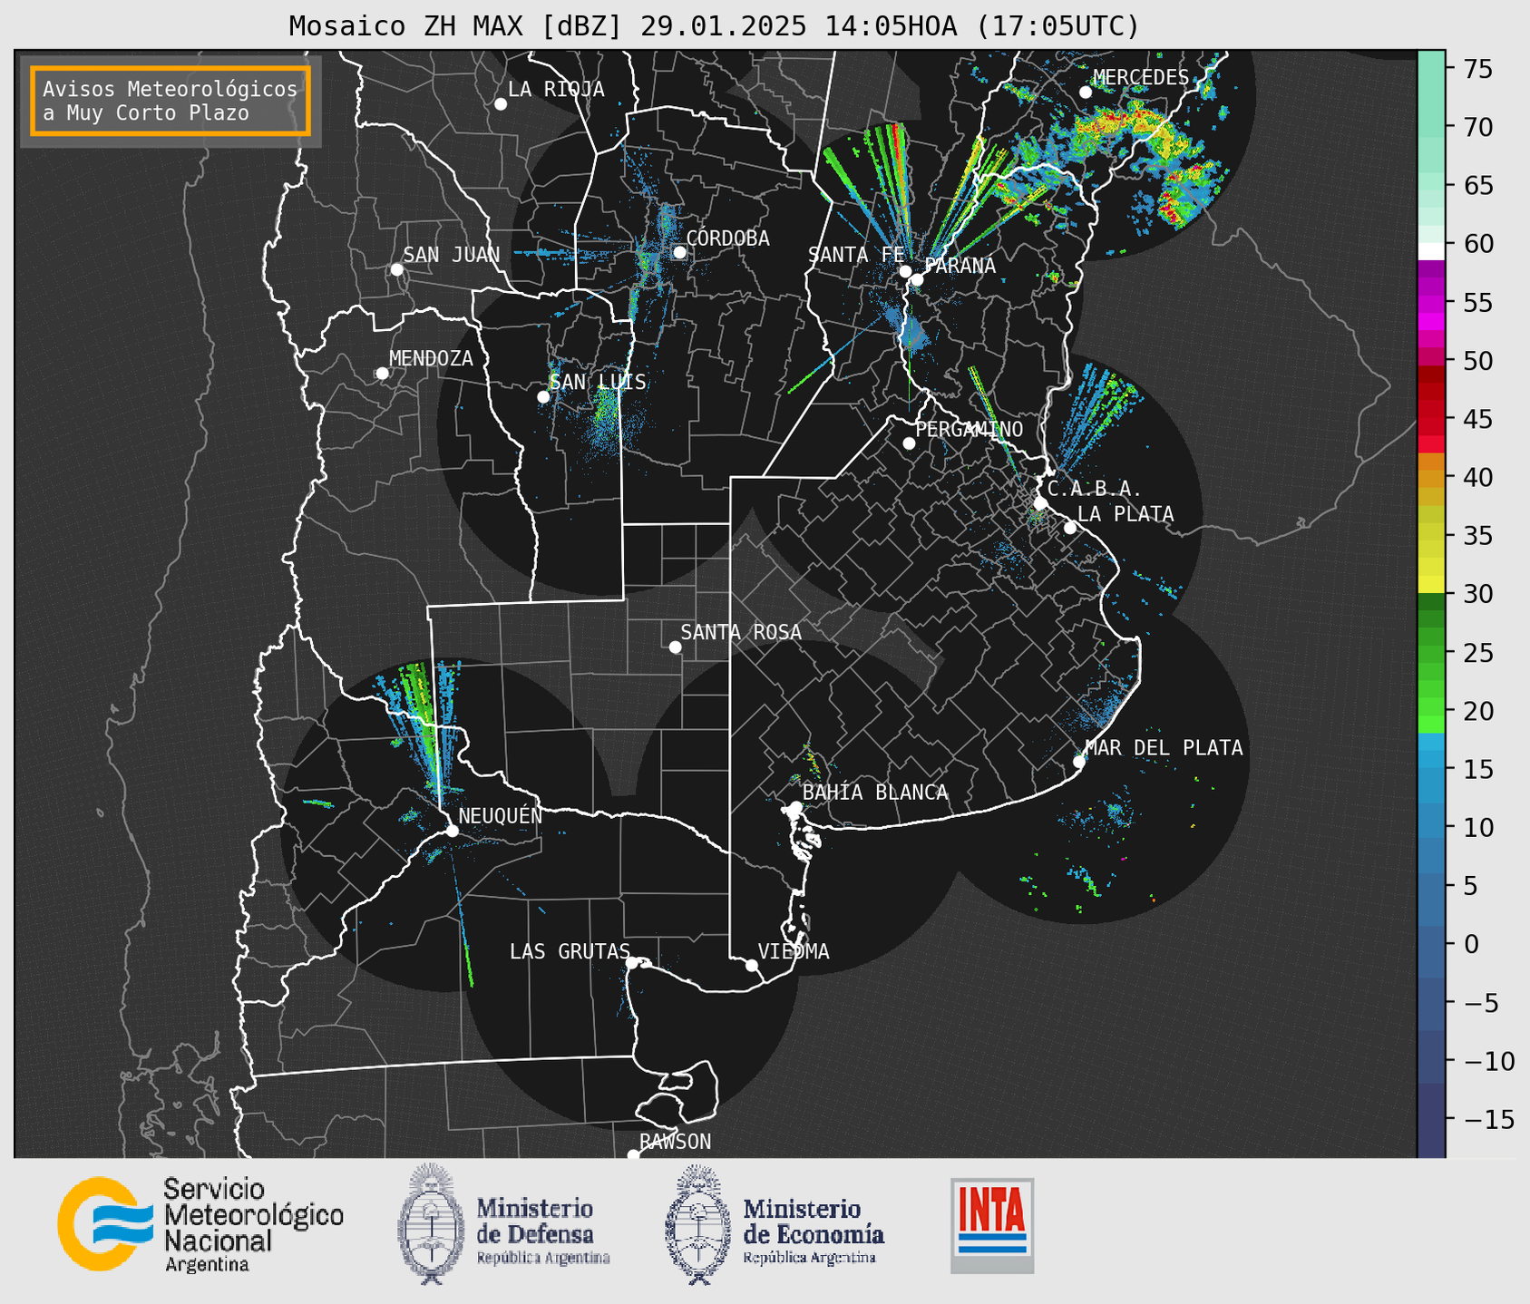Image resolution: width=1530 pixels, height=1304 pixels.
Task: Click the SAN JUAN label text
Action: (x=451, y=255)
